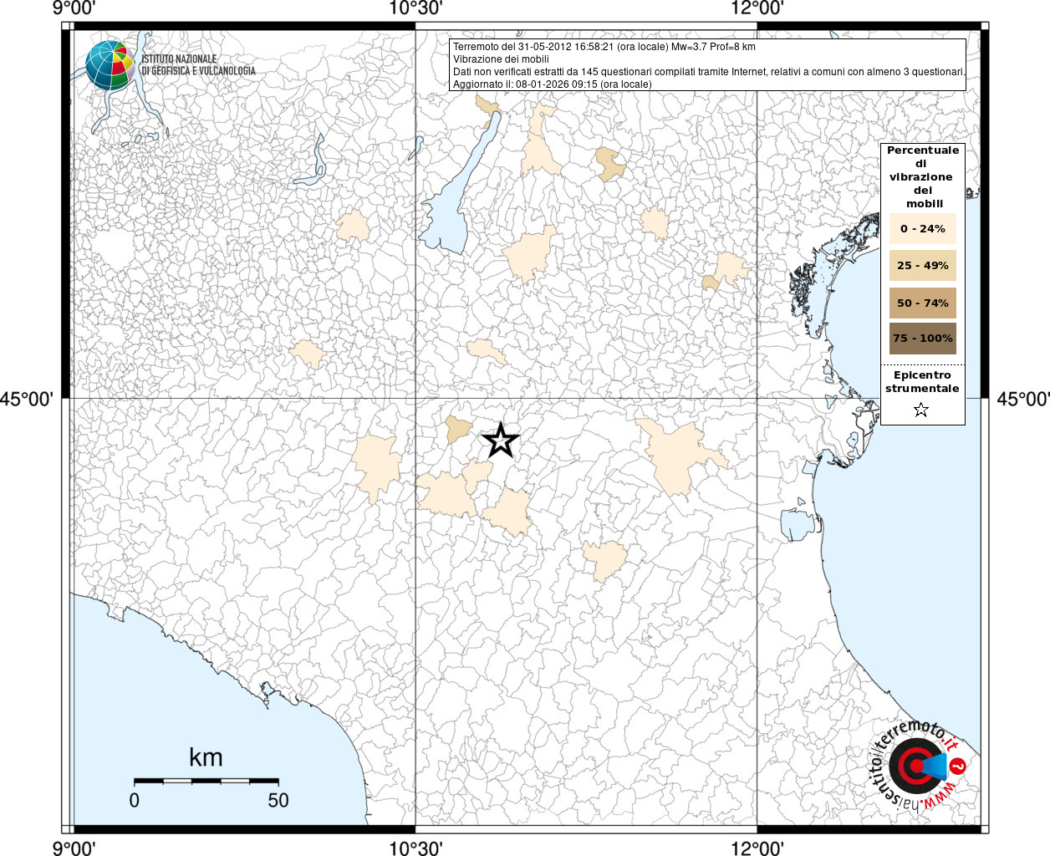Click the black-and-white scale bar
This screenshot has height=856, width=1050.
point(206,781)
